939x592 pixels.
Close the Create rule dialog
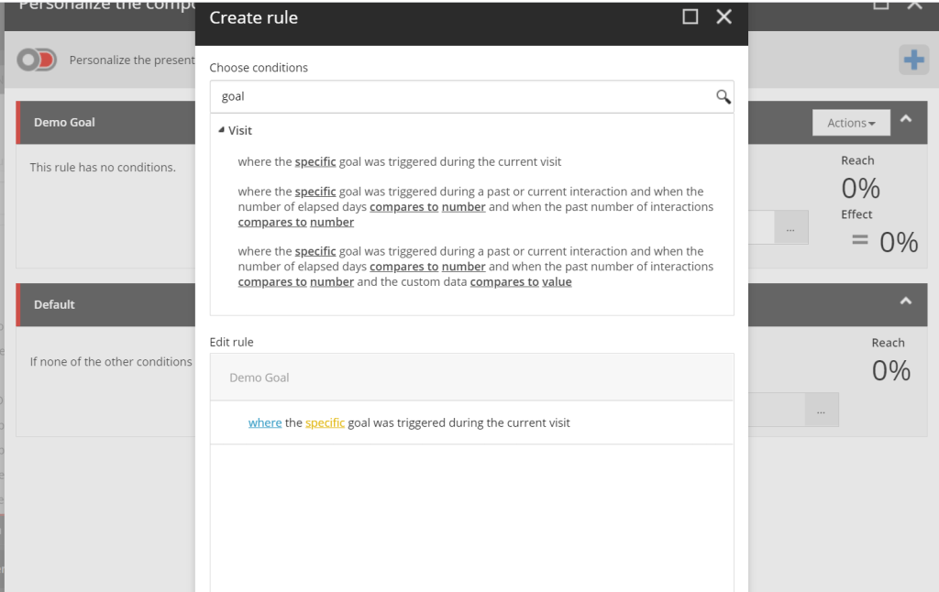click(724, 16)
